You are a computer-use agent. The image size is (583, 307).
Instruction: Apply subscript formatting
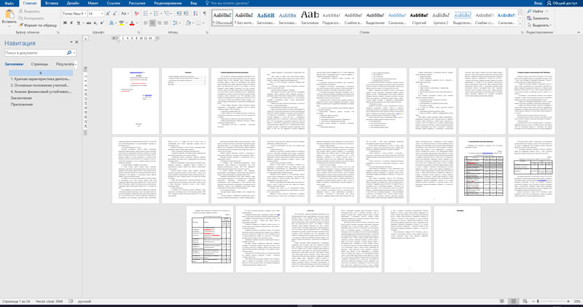click(95, 23)
